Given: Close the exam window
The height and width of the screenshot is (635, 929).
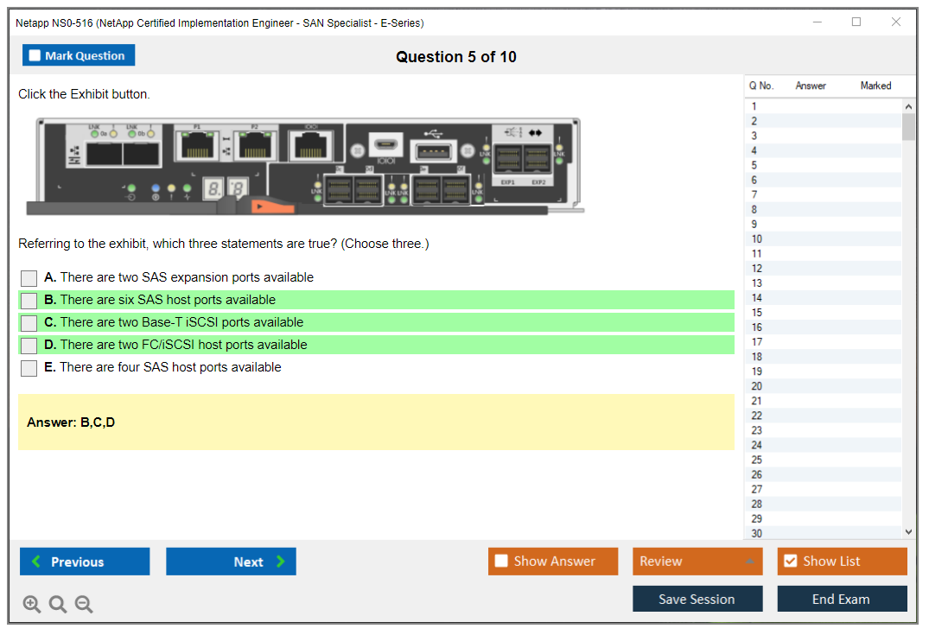Looking at the screenshot, I should click(x=896, y=22).
